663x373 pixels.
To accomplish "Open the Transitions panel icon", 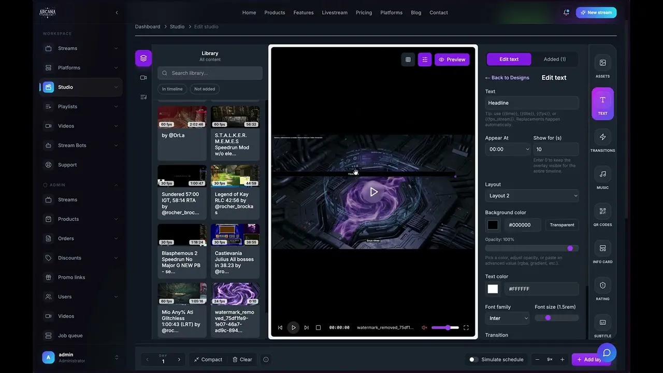I will pos(602,137).
